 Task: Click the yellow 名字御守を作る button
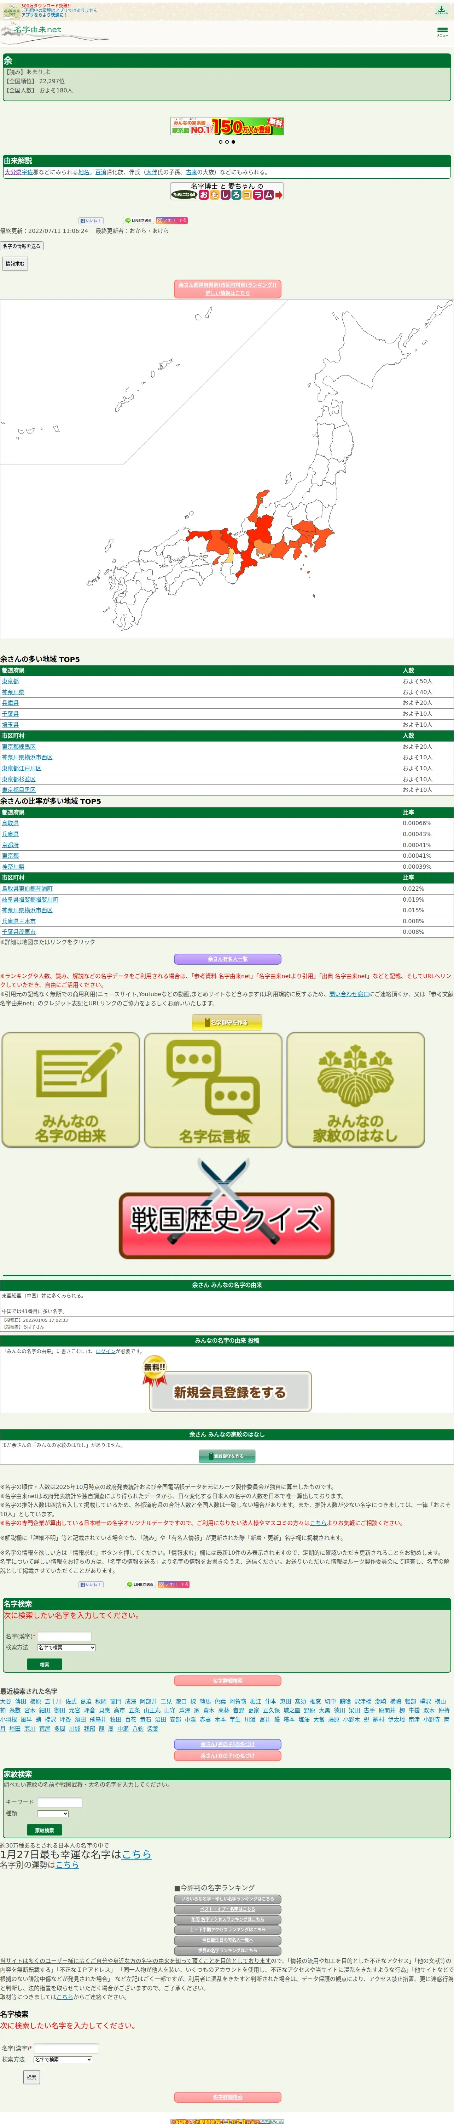227,1022
